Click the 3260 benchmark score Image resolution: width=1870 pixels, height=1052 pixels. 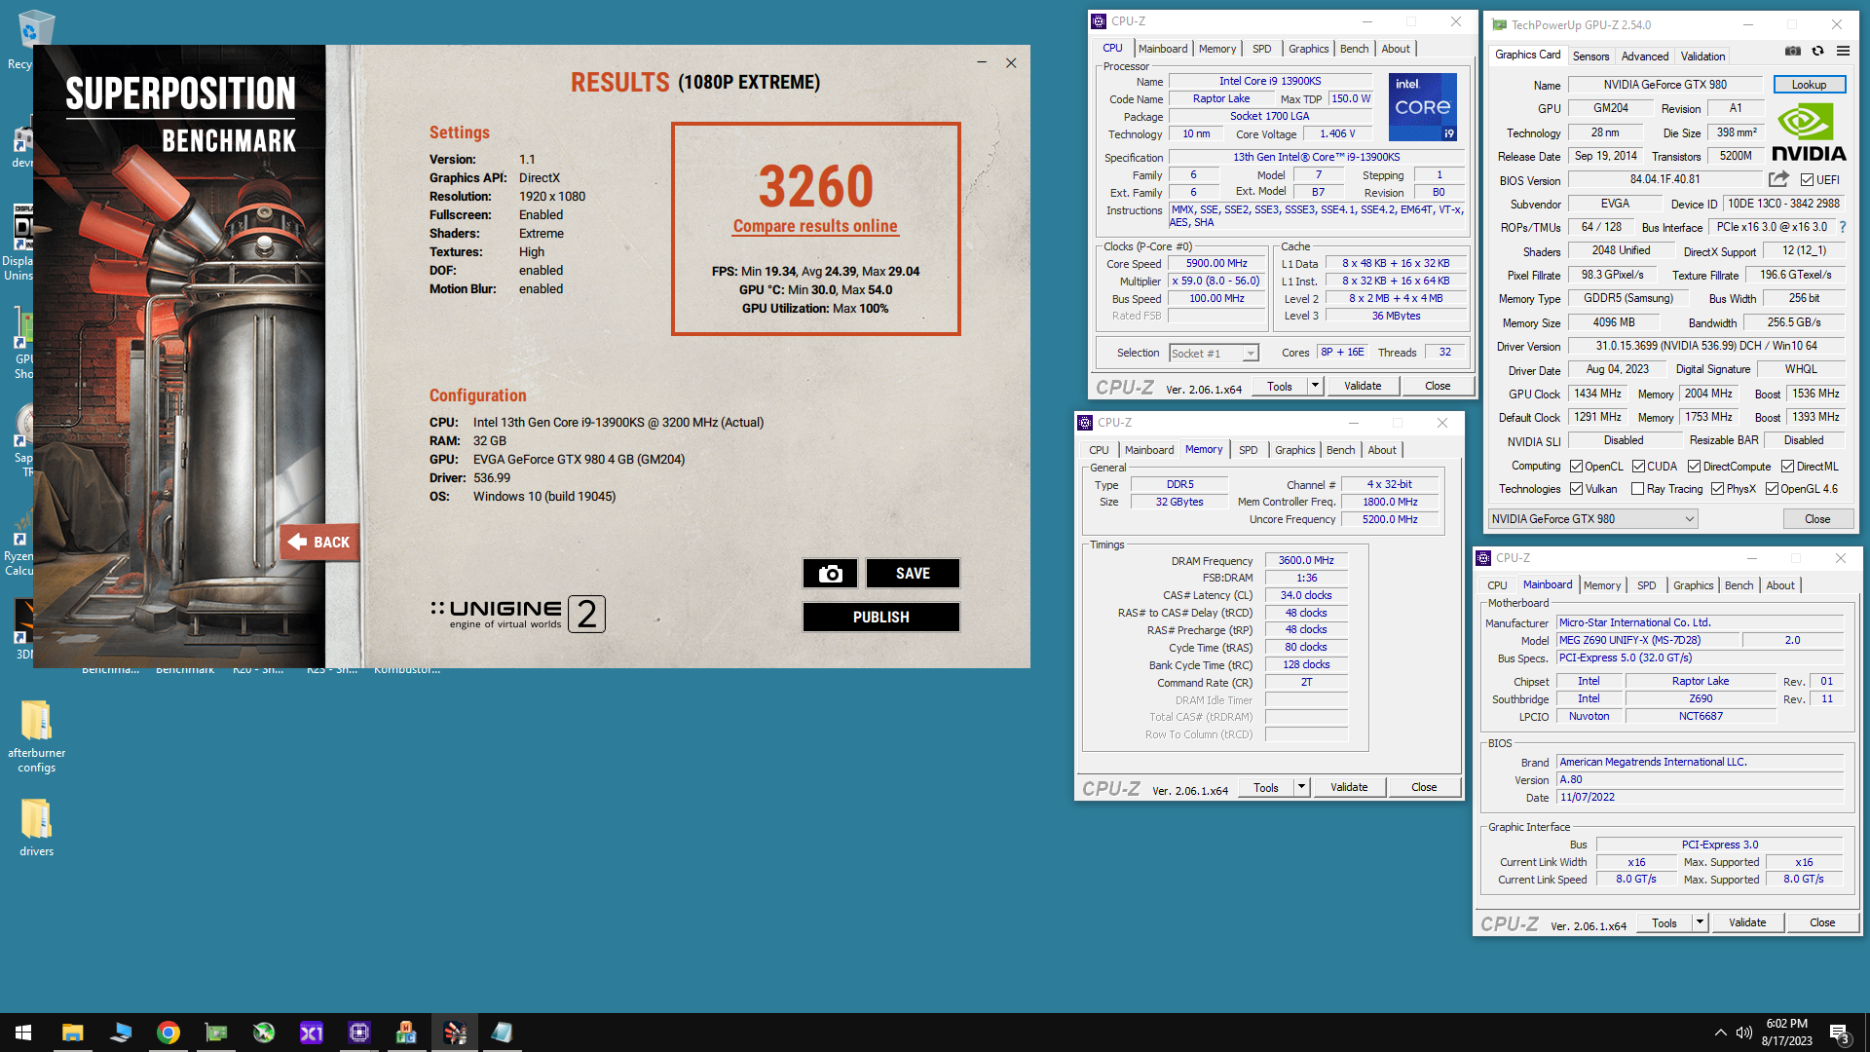click(x=815, y=186)
